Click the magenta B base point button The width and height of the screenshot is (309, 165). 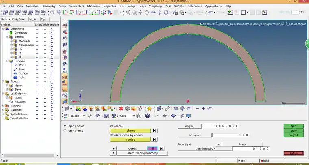152,149
